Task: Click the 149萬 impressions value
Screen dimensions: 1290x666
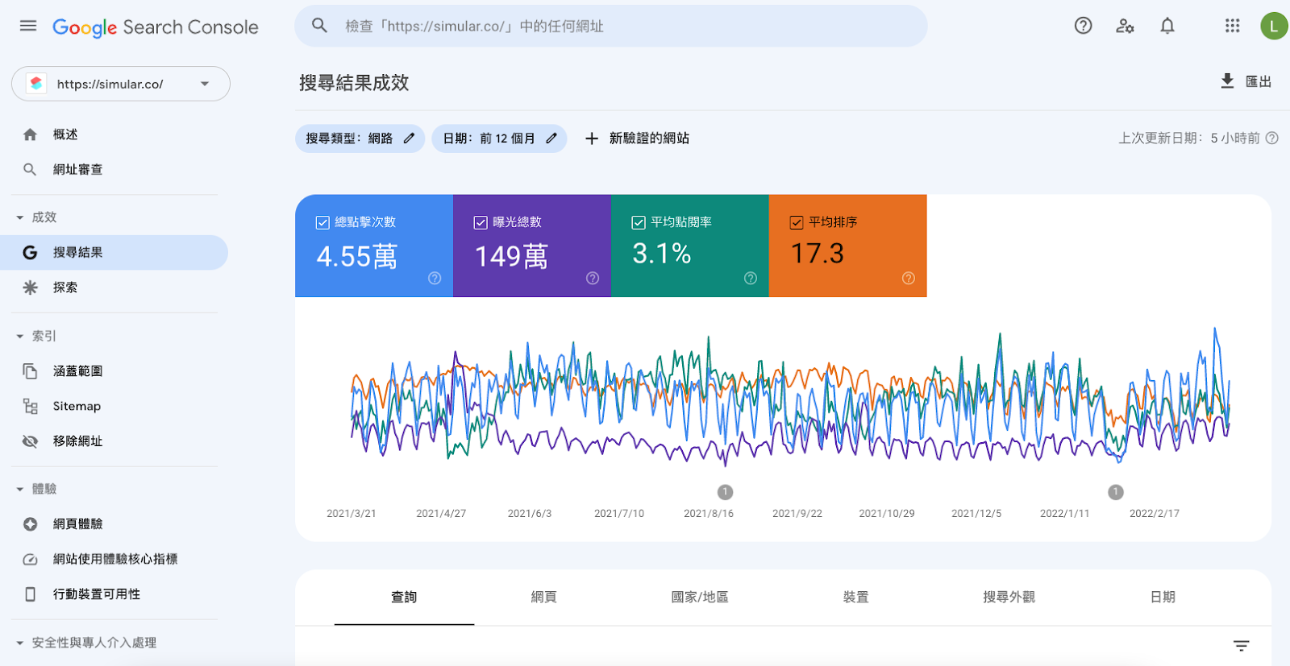Action: pos(511,257)
